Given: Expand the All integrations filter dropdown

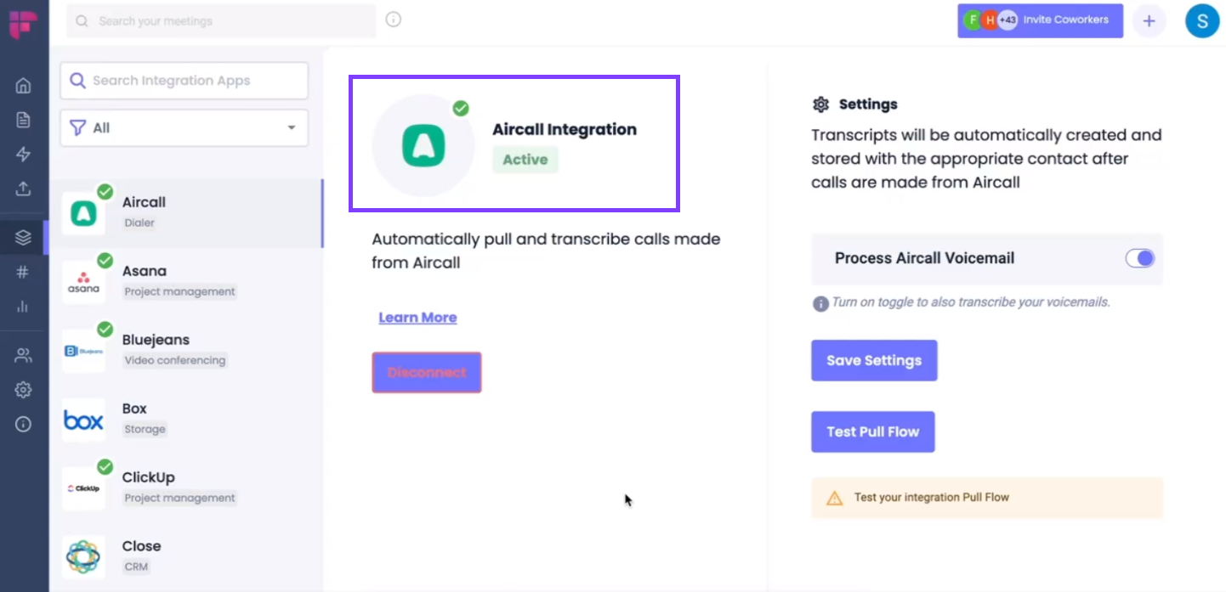Looking at the screenshot, I should (x=184, y=127).
